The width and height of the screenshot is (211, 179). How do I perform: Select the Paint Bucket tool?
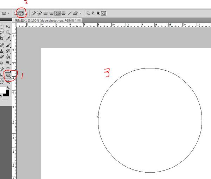[8, 57]
